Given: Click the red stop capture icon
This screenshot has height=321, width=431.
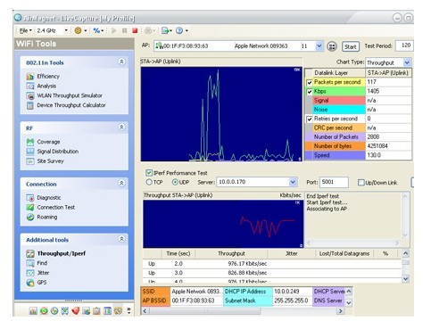Looking at the screenshot, I should click(135, 30).
